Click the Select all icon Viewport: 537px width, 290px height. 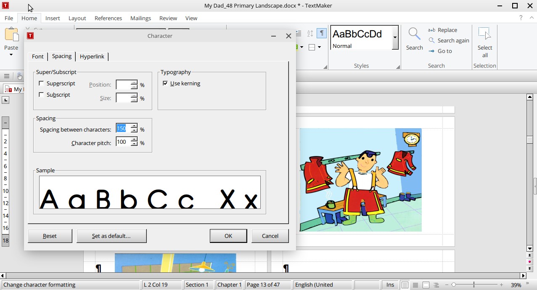pos(485,34)
